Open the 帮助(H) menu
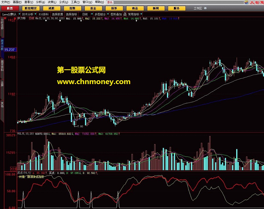Viewport: 264px width, 209px height. (x=99, y=2)
